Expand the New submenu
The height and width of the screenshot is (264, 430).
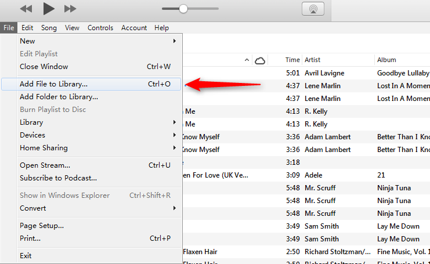pyautogui.click(x=99, y=41)
